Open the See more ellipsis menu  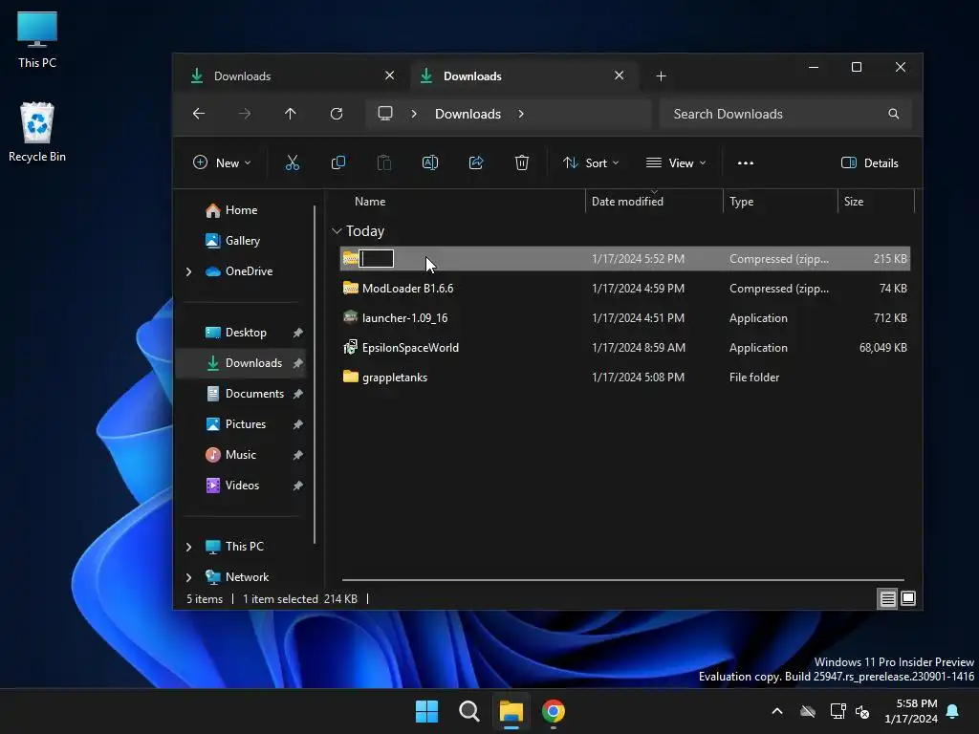[746, 162]
